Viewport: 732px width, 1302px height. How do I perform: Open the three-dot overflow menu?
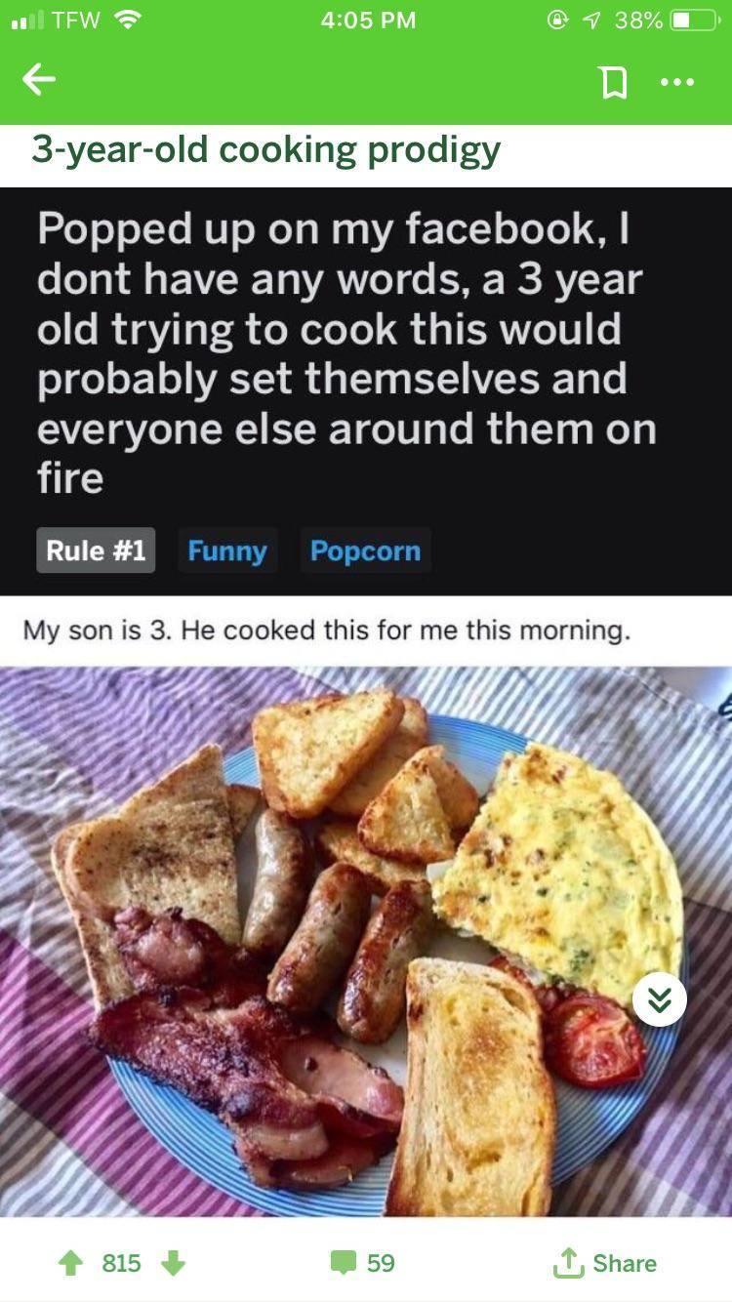677,82
